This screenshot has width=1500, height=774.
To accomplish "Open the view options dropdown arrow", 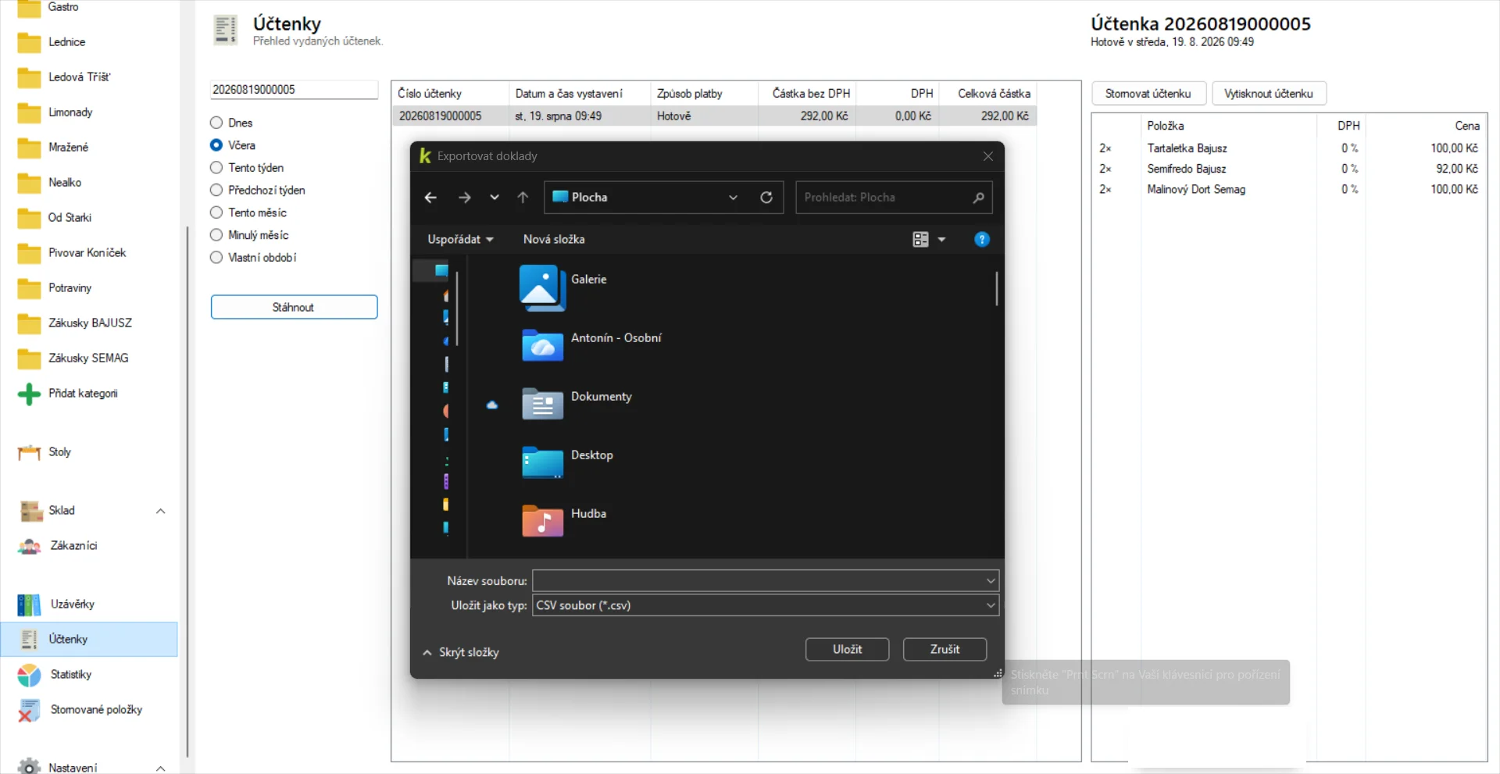I will (x=941, y=240).
